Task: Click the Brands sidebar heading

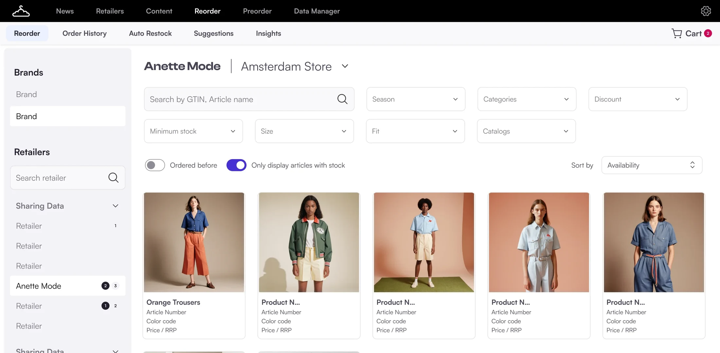Action: (x=28, y=72)
